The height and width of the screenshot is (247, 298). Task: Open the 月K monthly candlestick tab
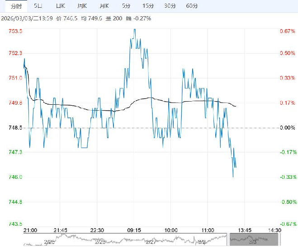point(104,6)
